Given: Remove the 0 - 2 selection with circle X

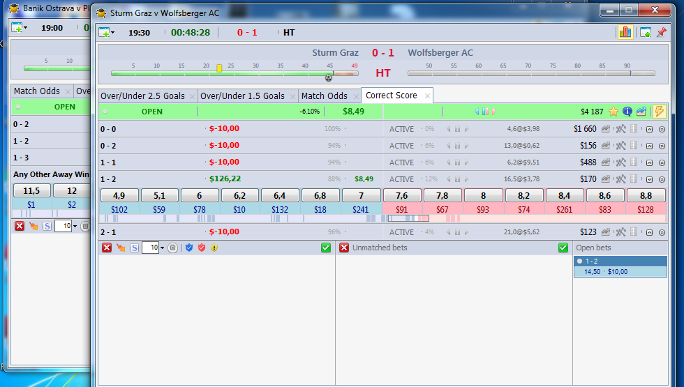Looking at the screenshot, I should click(x=662, y=146).
